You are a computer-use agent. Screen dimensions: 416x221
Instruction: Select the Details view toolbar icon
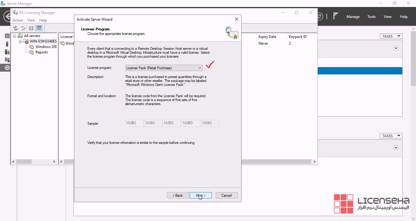pos(39,28)
